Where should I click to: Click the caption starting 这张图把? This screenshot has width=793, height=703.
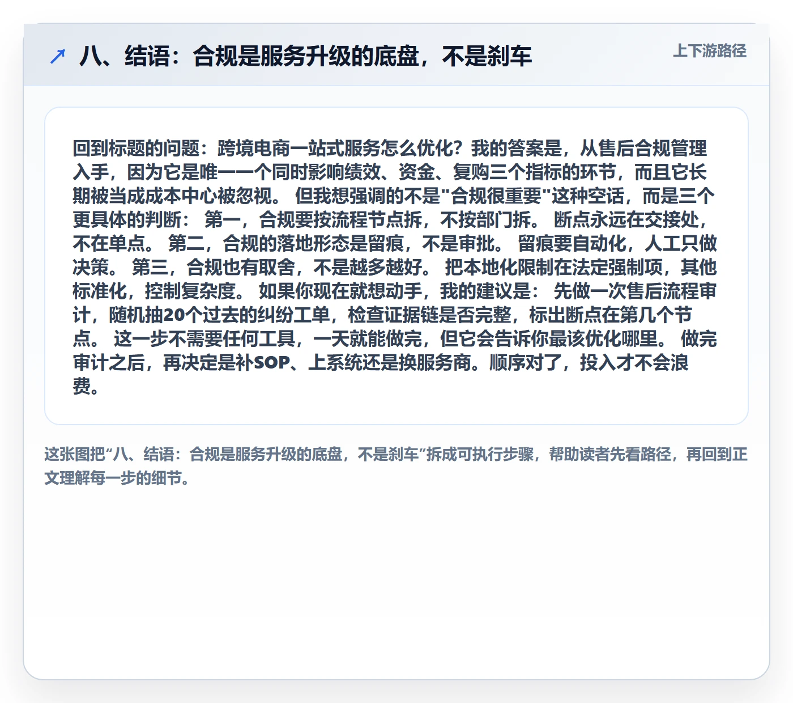tap(396, 466)
